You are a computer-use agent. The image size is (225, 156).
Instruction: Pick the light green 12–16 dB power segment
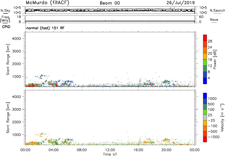(x=205, y=62)
